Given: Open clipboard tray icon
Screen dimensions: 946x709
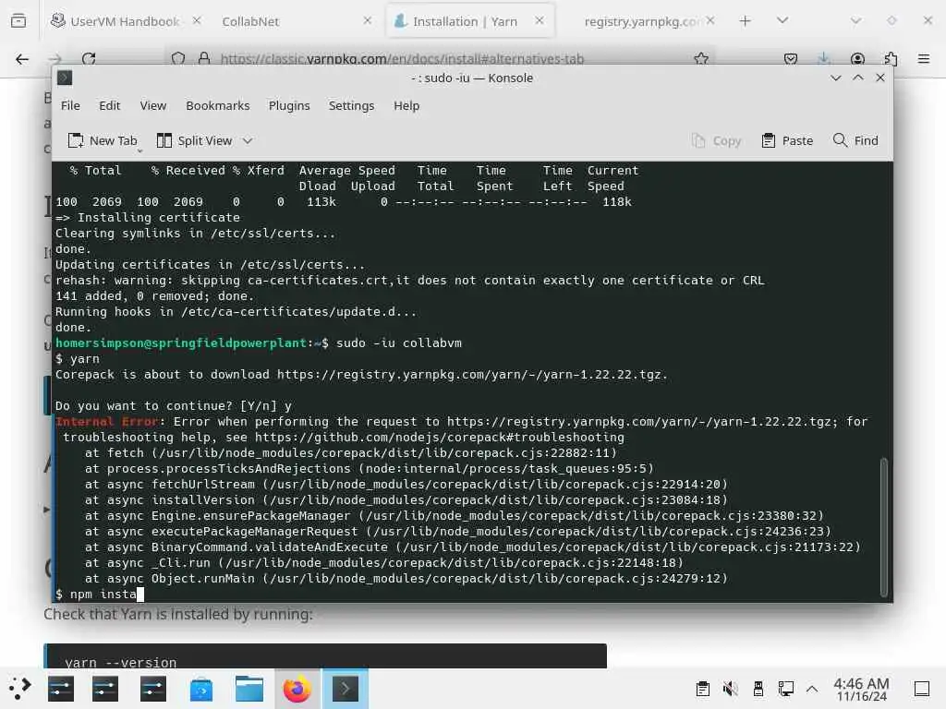Looking at the screenshot, I should tap(702, 689).
